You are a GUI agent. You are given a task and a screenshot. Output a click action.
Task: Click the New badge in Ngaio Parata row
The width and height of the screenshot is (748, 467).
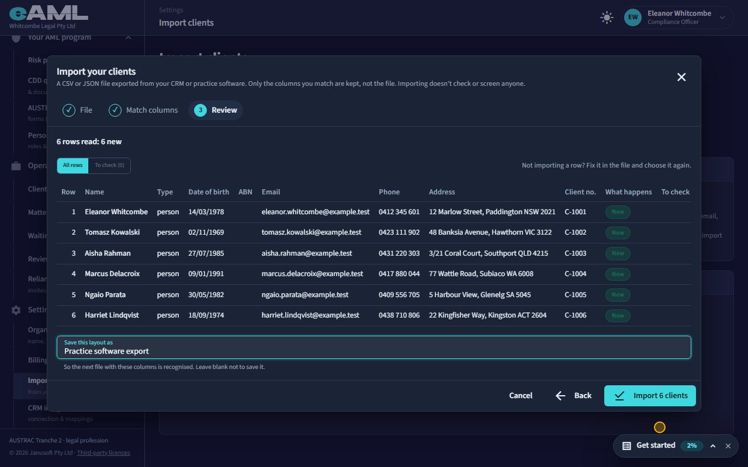(x=618, y=295)
